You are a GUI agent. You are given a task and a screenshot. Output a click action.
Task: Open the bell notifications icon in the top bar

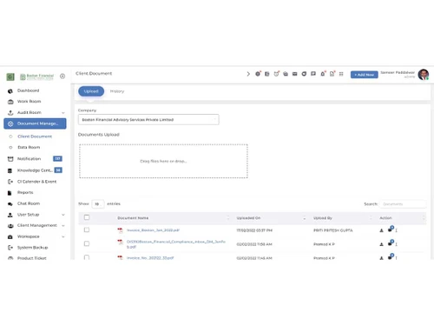click(x=323, y=74)
